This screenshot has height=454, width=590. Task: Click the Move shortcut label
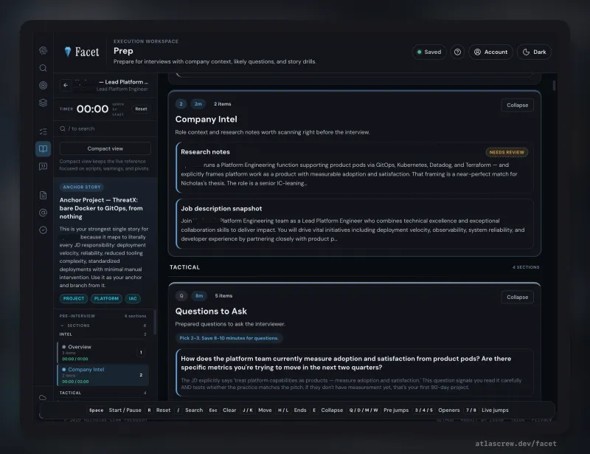[265, 410]
